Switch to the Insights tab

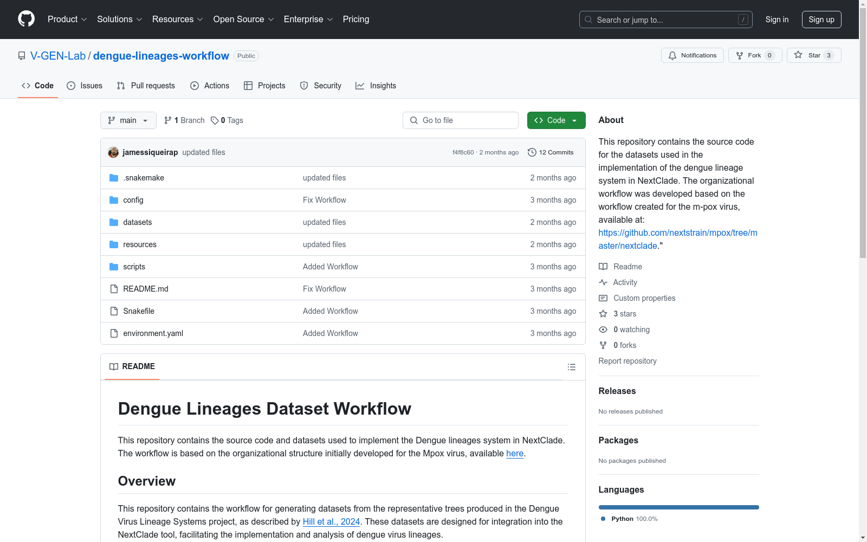pyautogui.click(x=376, y=86)
